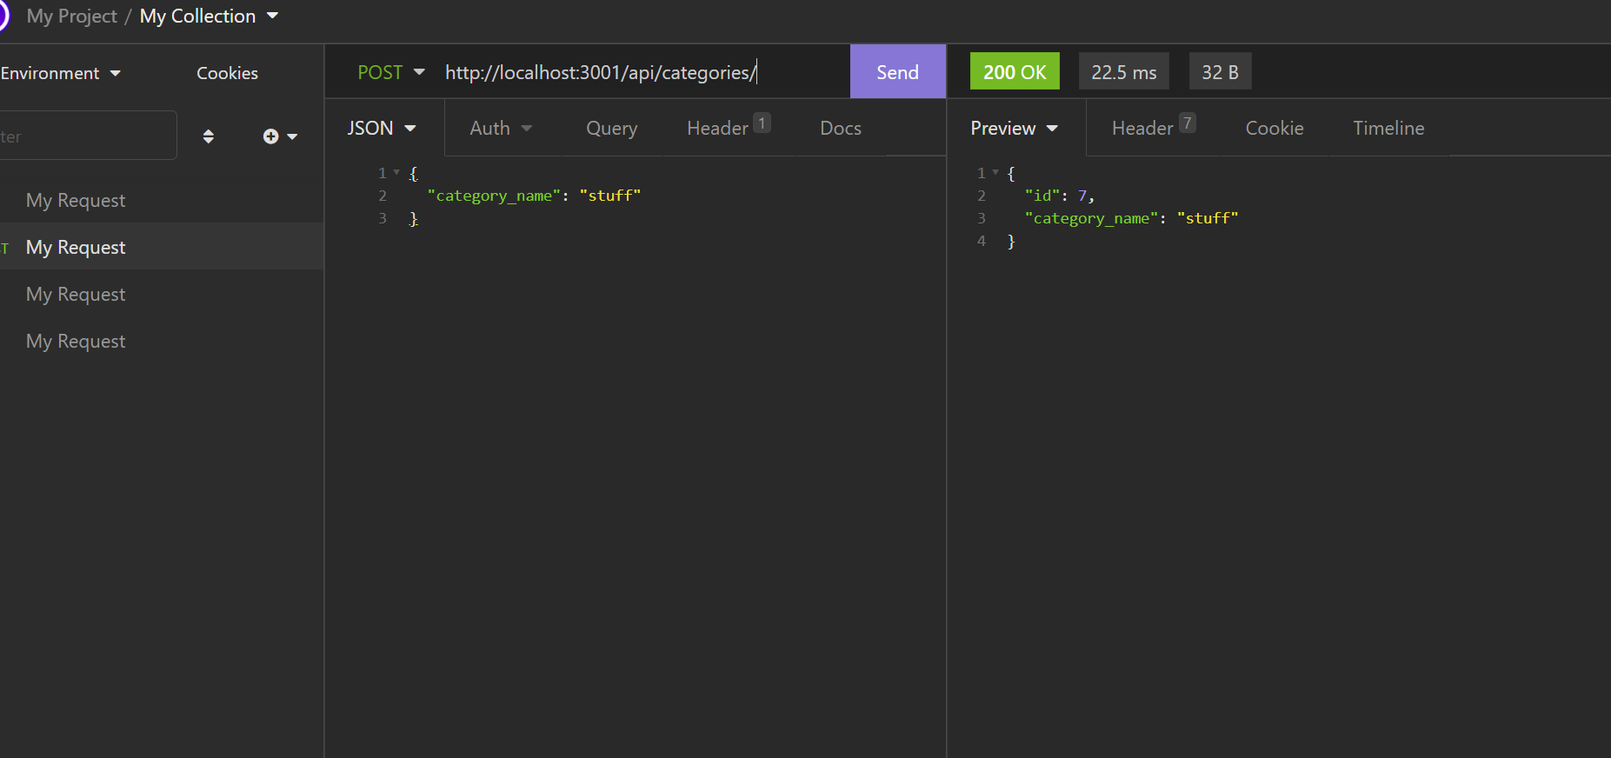This screenshot has width=1611, height=758.
Task: Open the My Collection dropdown
Action: point(209,16)
